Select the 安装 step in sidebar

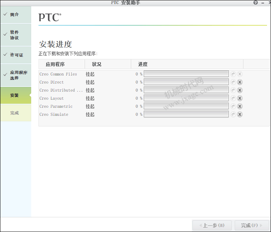[16, 95]
